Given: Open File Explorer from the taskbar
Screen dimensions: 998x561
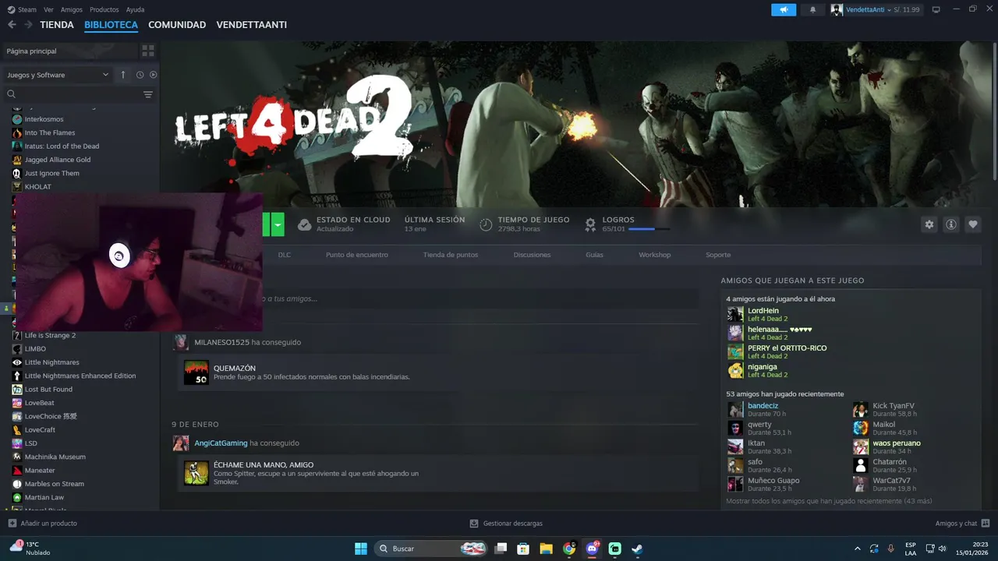Looking at the screenshot, I should click(547, 549).
